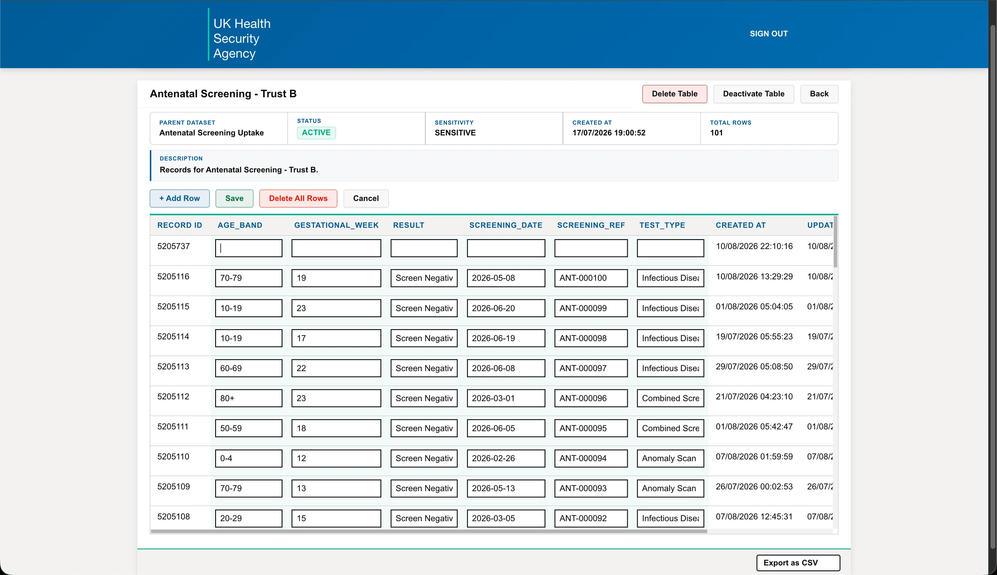Edit gestational week 19 in row 5205116
The image size is (997, 575).
[x=336, y=278]
